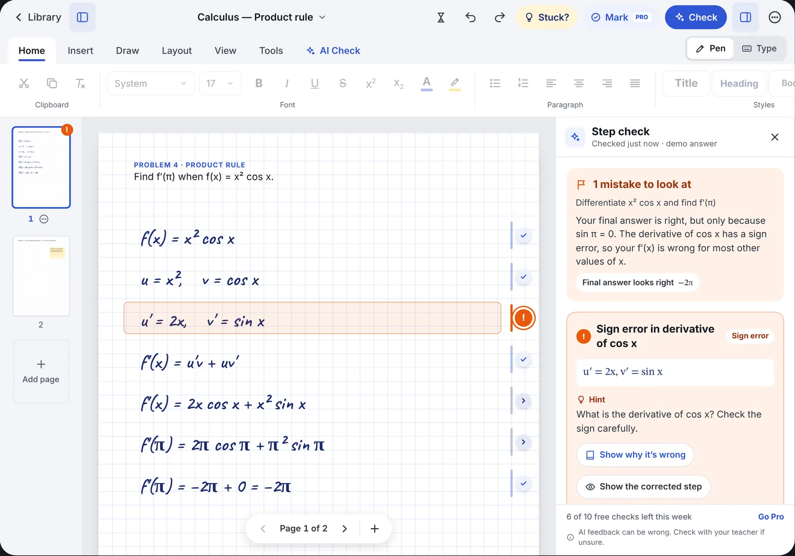Open the more options ellipsis menu

pos(775,17)
